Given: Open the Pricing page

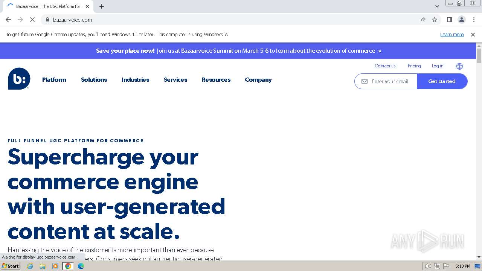Looking at the screenshot, I should tap(414, 66).
